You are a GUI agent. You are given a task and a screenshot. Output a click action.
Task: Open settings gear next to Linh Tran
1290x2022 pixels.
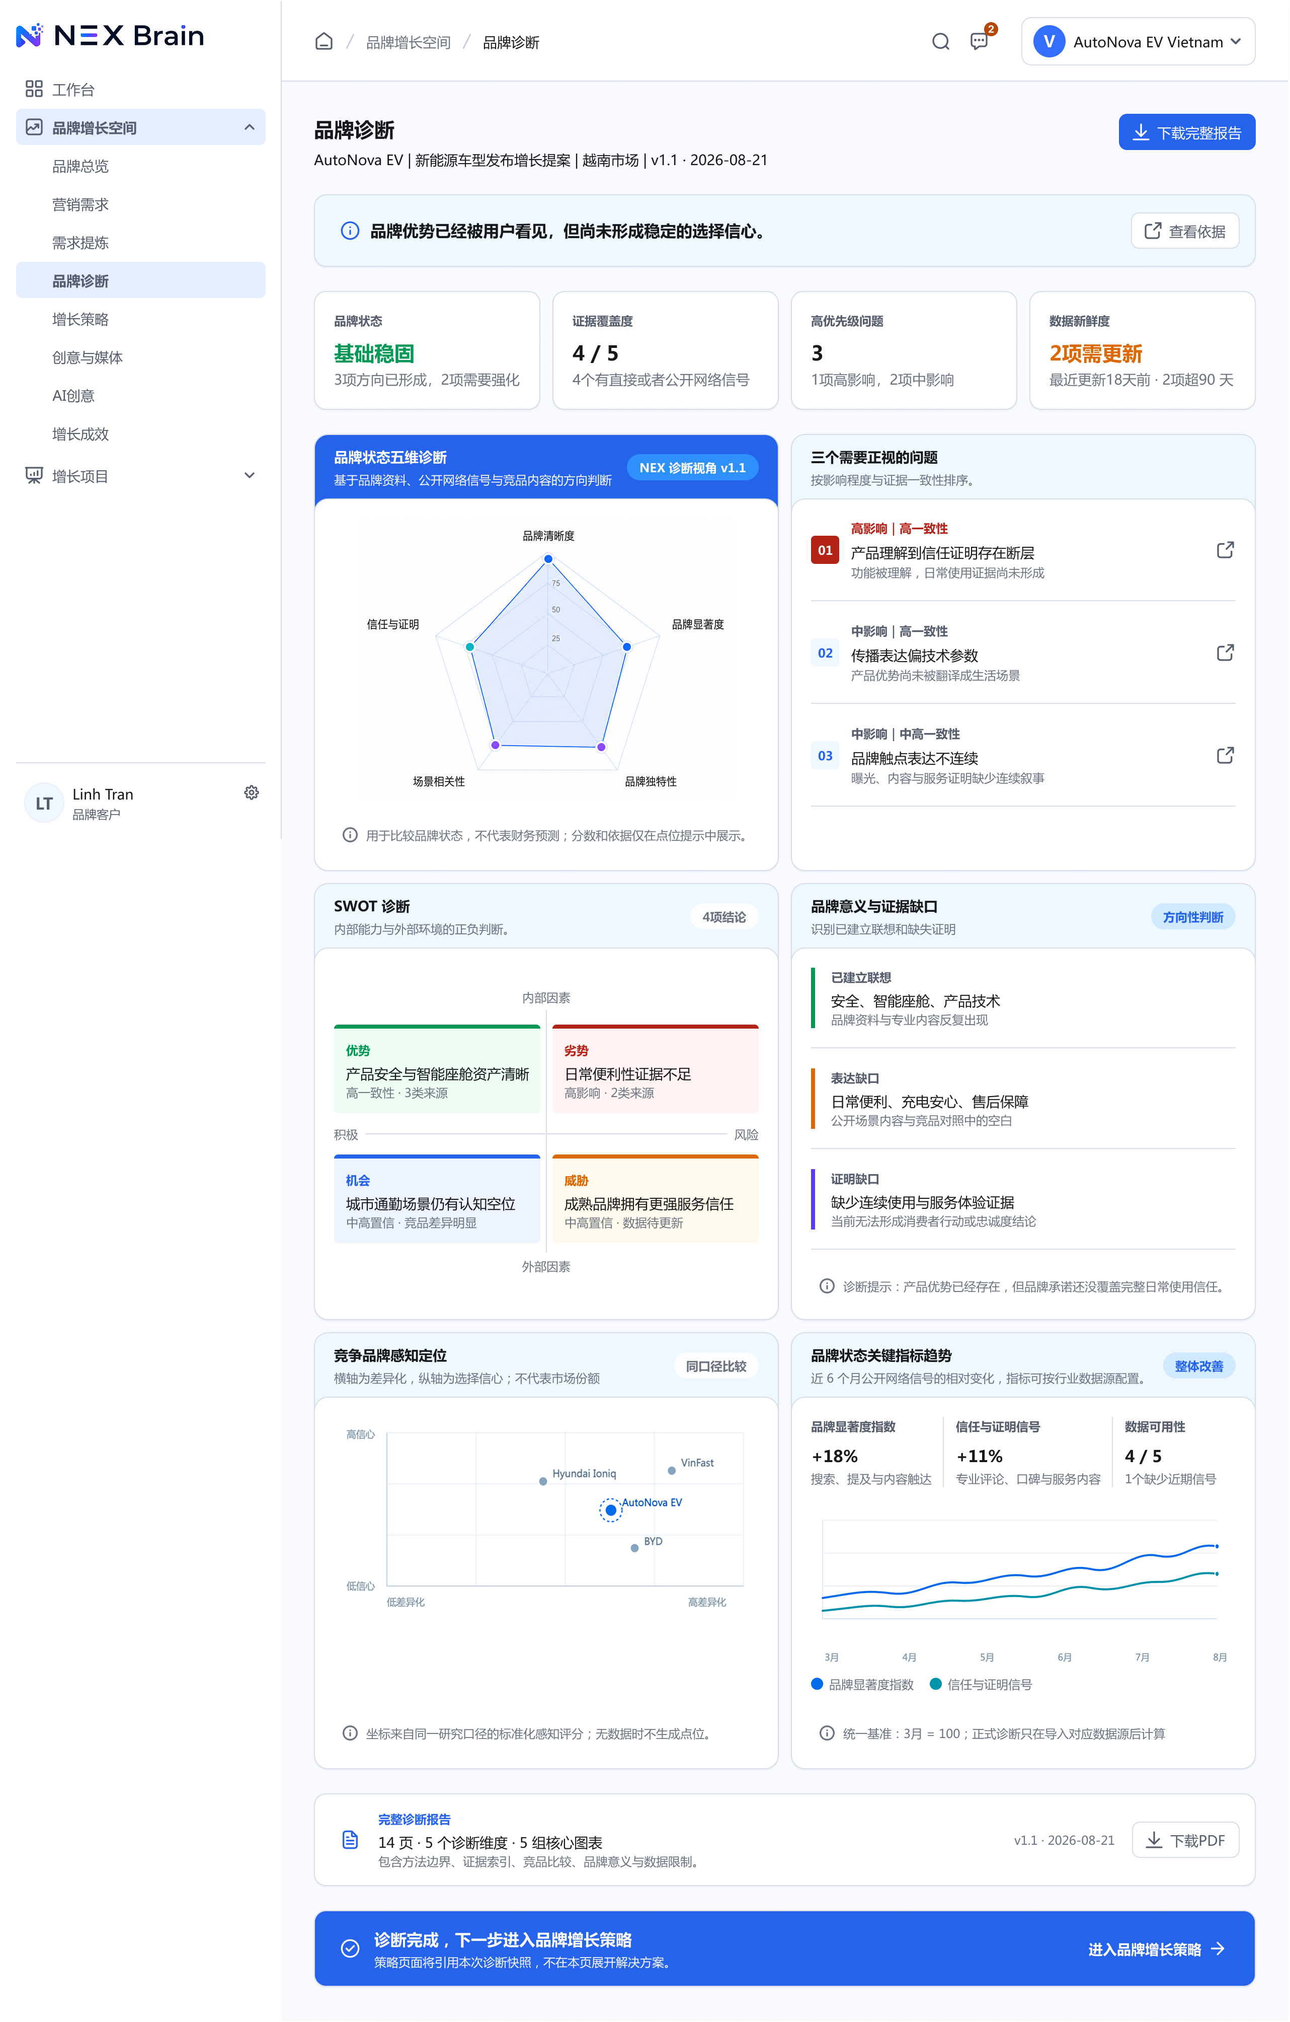tap(251, 792)
